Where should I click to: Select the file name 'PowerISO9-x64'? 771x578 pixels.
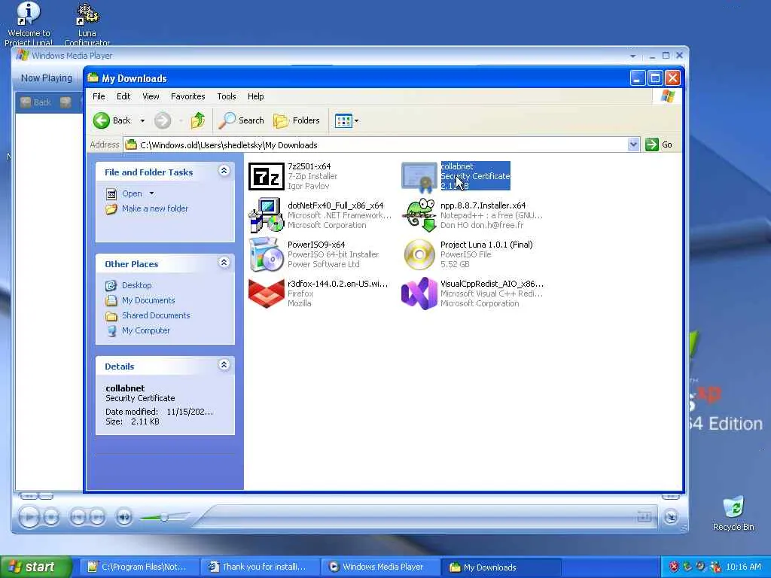click(x=316, y=245)
